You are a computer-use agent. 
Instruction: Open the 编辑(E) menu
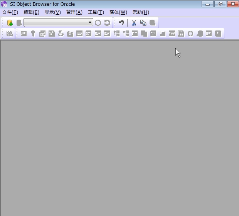(31, 12)
